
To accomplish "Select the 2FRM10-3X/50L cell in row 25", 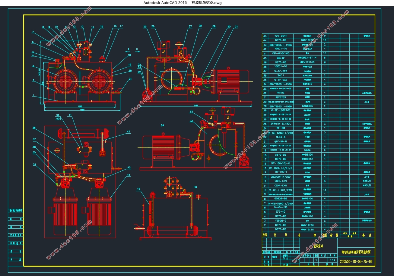I will pyautogui.click(x=281, y=124).
